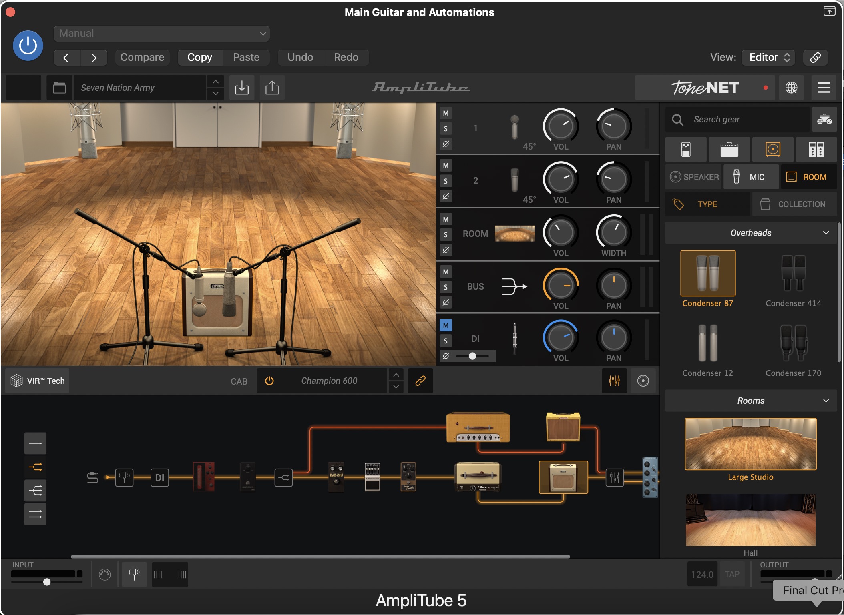844x615 pixels.
Task: Open Custom Shop cart icon
Action: 824,119
